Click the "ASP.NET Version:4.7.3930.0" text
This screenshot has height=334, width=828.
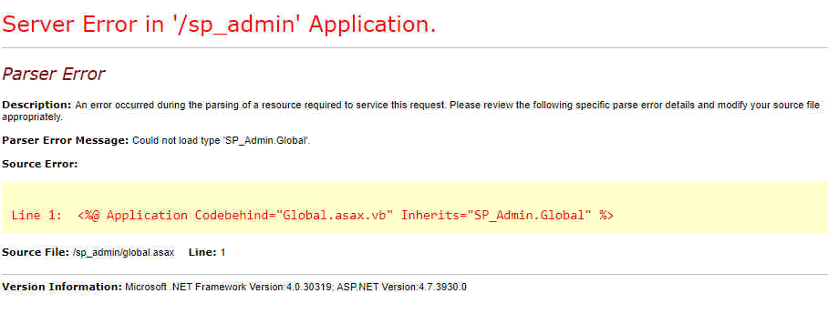tap(401, 287)
